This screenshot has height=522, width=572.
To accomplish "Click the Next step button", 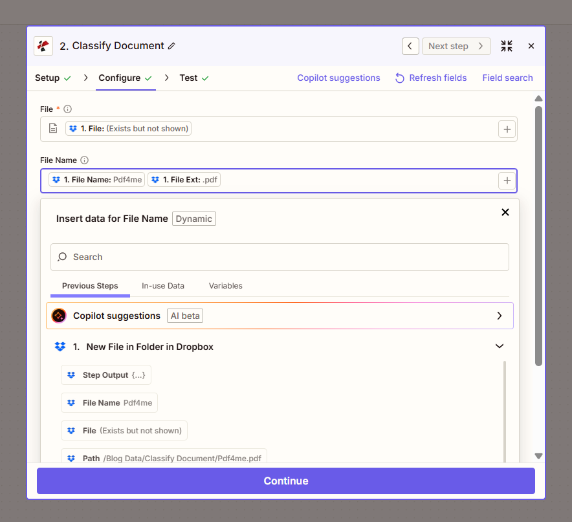I will (x=456, y=46).
